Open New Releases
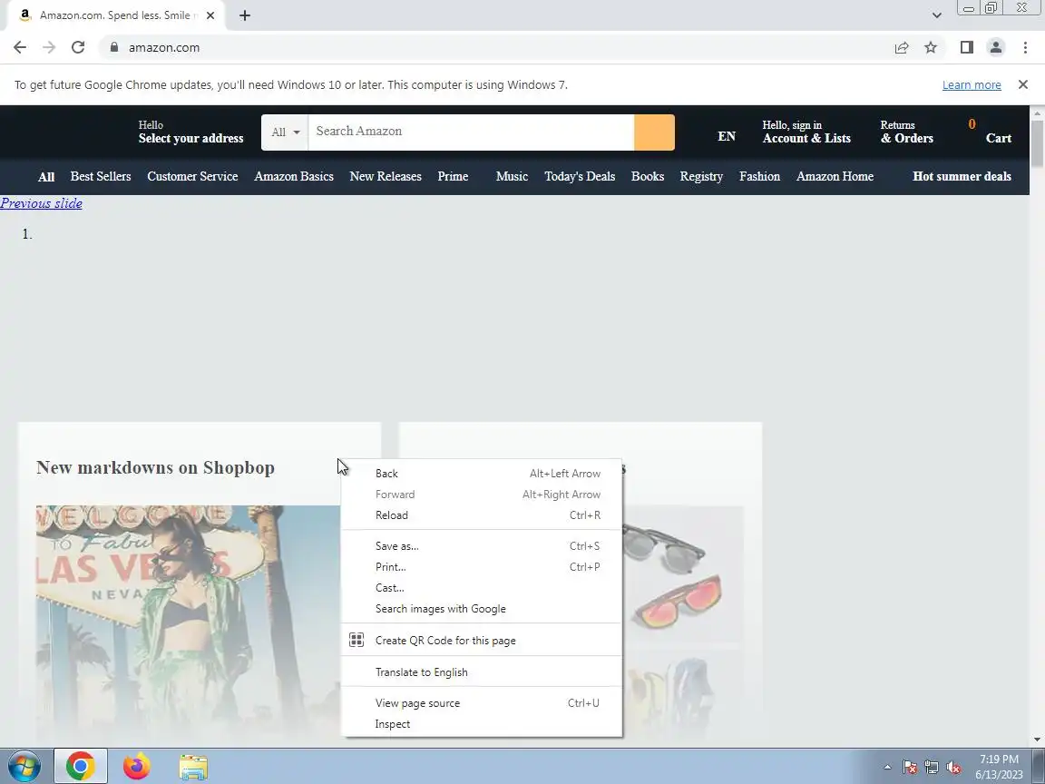Image resolution: width=1045 pixels, height=784 pixels. pyautogui.click(x=386, y=177)
